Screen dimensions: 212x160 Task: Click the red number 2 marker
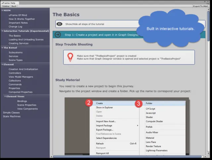pyautogui.click(x=89, y=103)
